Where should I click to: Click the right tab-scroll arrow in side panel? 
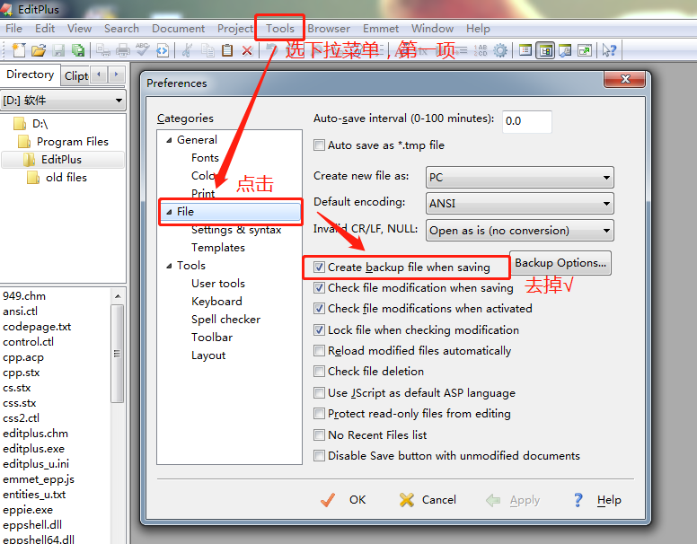[x=116, y=75]
